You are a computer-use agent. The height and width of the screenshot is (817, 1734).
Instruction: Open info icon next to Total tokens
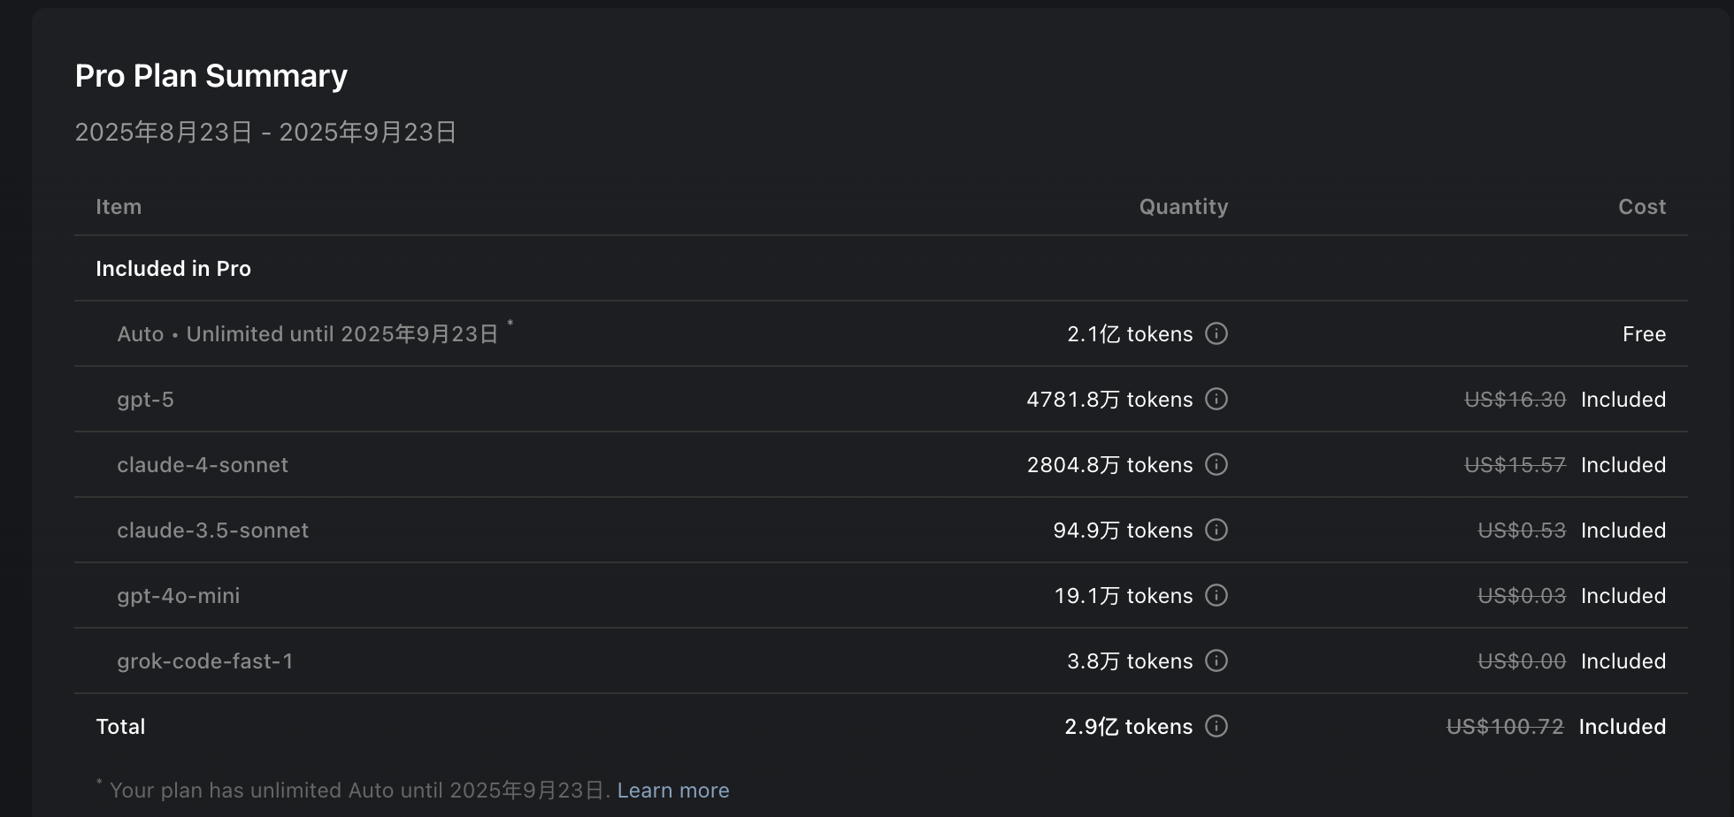point(1216,726)
